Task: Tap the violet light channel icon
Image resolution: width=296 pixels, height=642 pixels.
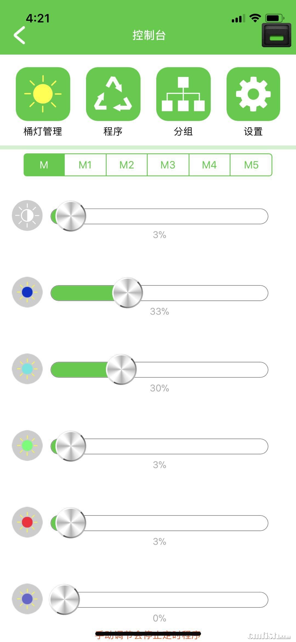Action: coord(27,599)
